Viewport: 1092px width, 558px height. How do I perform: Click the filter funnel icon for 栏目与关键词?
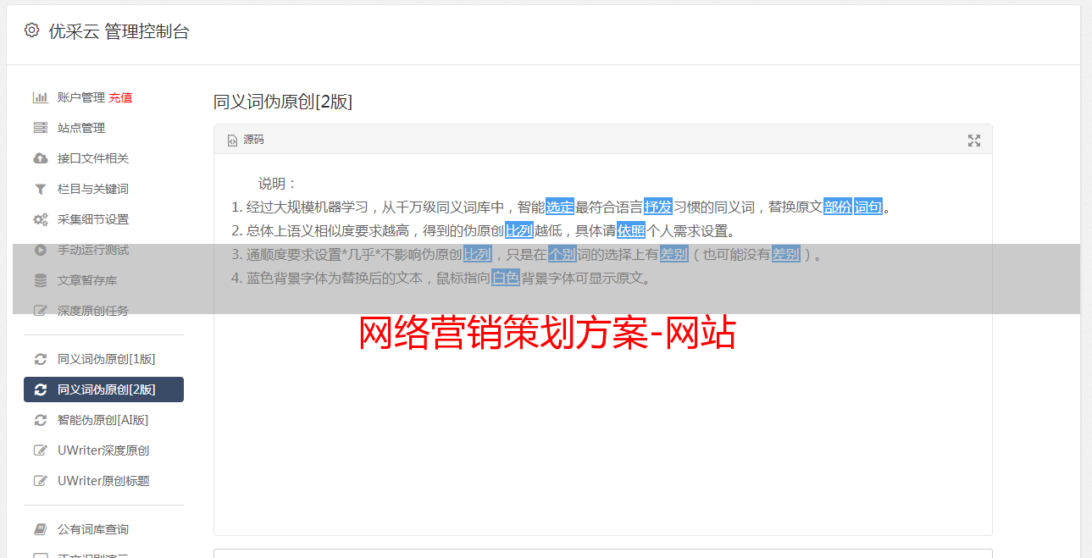(x=40, y=189)
